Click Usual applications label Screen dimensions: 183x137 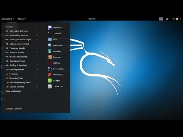(13, 91)
